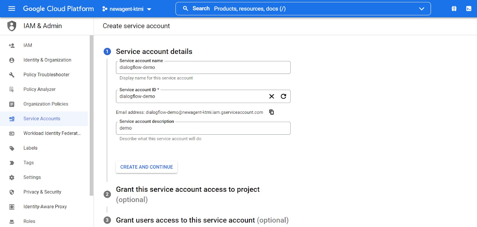The image size is (477, 227).
Task: Click the IAM & Admin shield icon
Action: [x=12, y=26]
